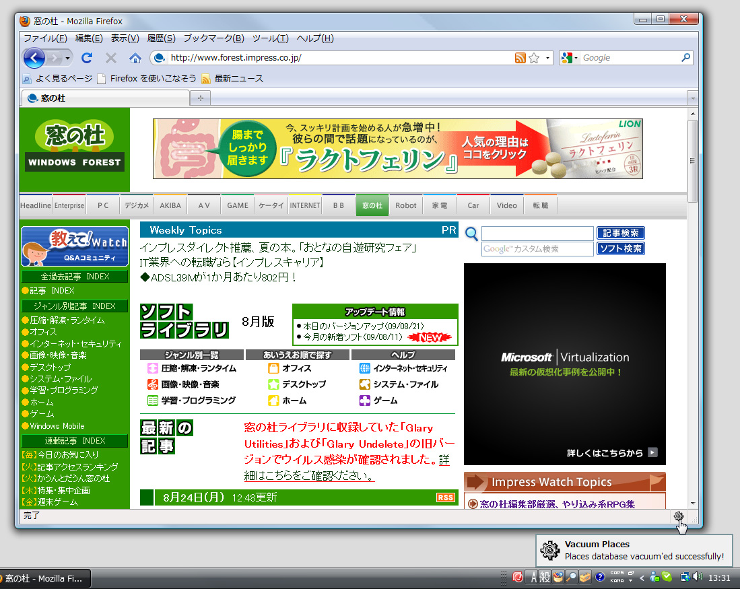Click the red ATOK icon in the language bar
This screenshot has width=740, height=589.
click(518, 577)
